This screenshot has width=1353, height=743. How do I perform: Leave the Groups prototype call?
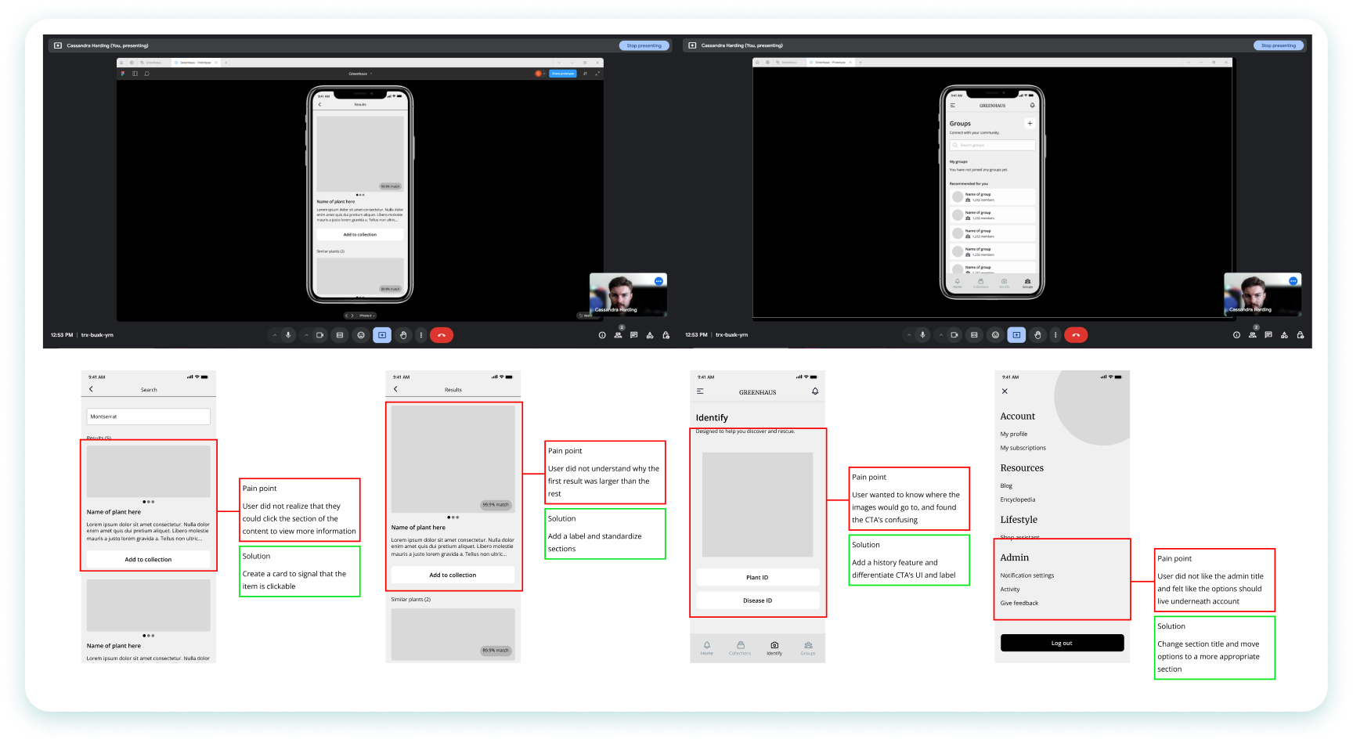point(1076,335)
